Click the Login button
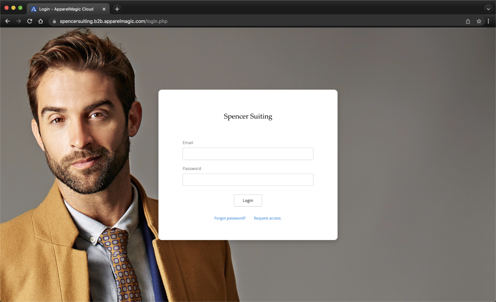 tap(248, 200)
